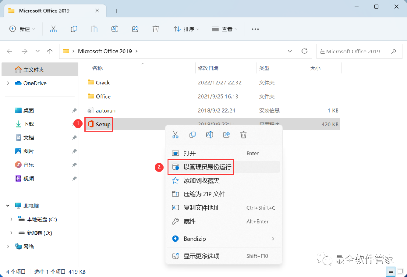Choose 属性 in context menu
Viewport: 407px width, 277px height.
224,222
